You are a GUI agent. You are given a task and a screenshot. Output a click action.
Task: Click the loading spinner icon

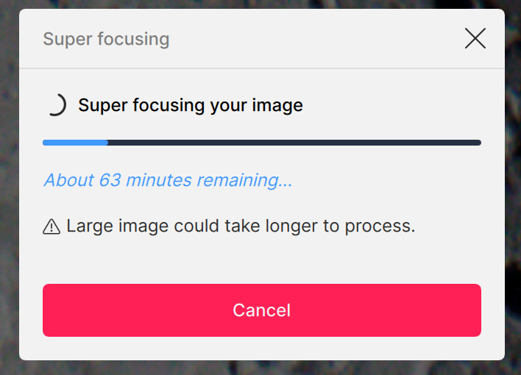click(x=56, y=105)
